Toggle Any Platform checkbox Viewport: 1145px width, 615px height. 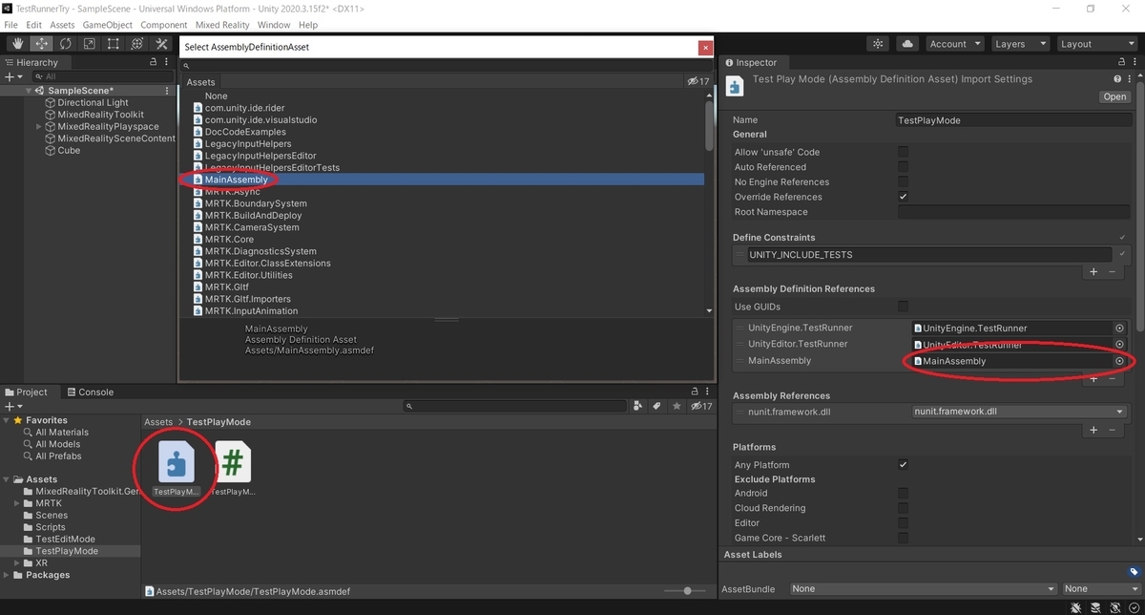tap(903, 464)
